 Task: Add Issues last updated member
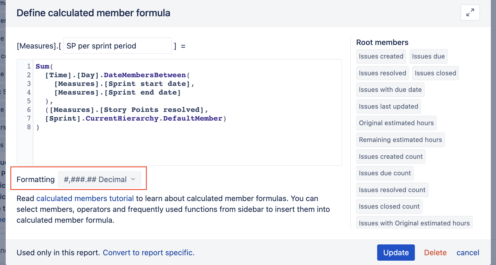388,106
